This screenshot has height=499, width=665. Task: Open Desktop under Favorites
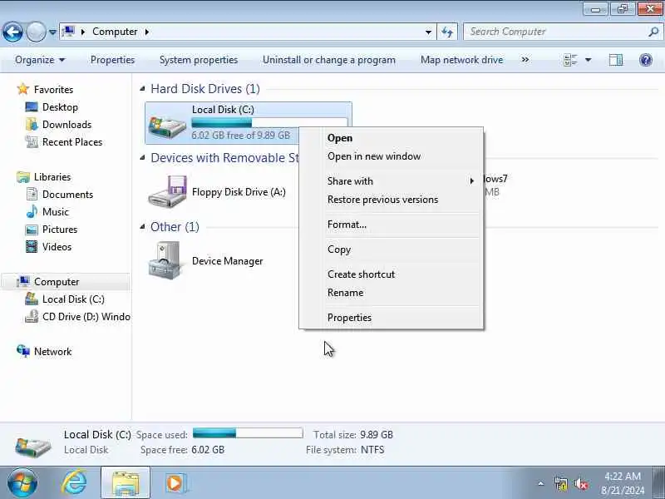tap(60, 107)
